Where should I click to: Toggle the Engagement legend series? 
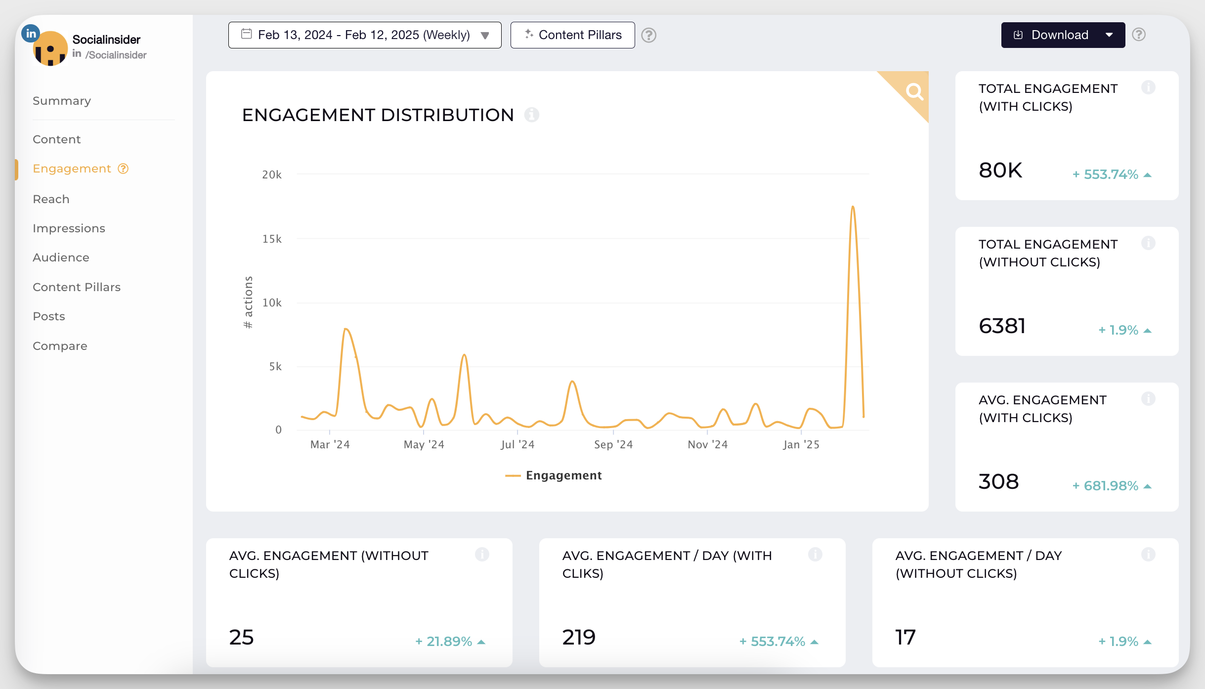pyautogui.click(x=554, y=475)
